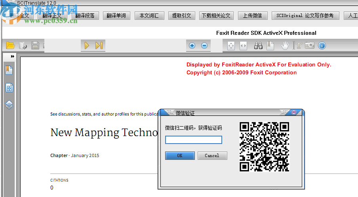Select the text selection tool
358x197 pixels.
click(297, 45)
